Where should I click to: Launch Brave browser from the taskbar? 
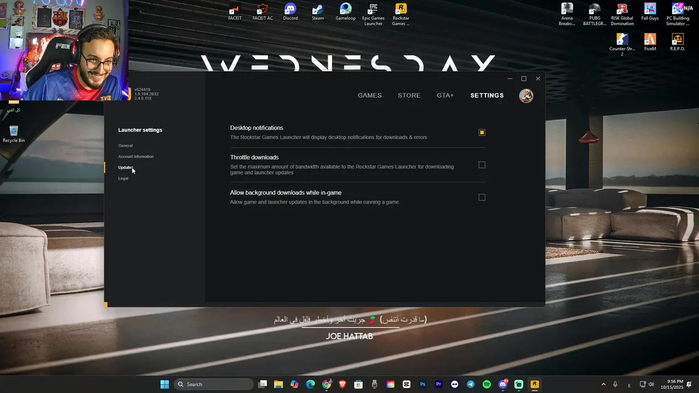click(x=342, y=384)
